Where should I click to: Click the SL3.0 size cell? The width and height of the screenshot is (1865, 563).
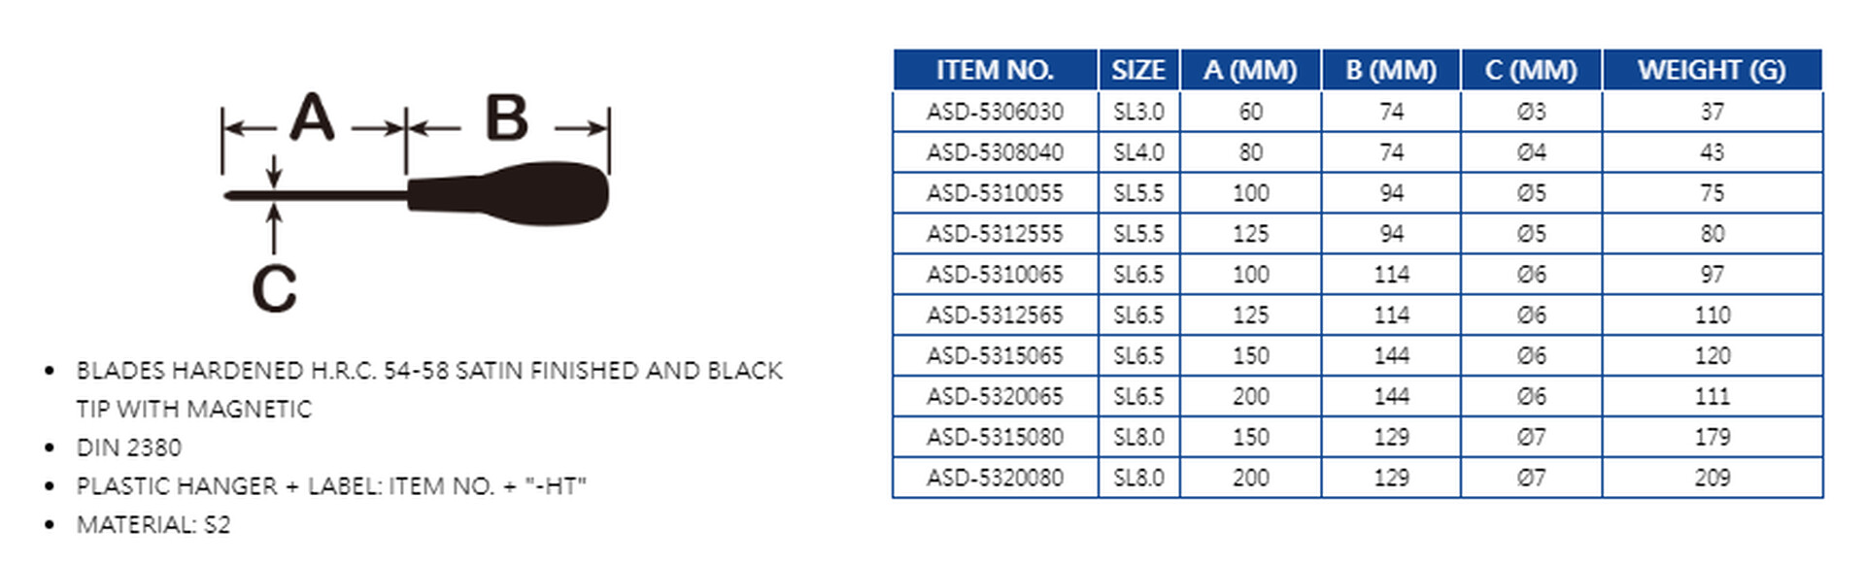(1138, 112)
